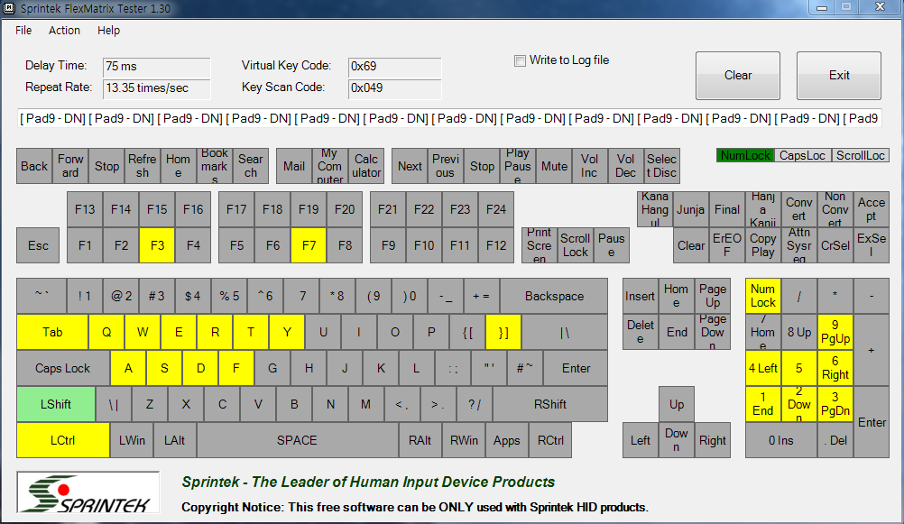Open the File menu
The height and width of the screenshot is (524, 904).
click(23, 31)
